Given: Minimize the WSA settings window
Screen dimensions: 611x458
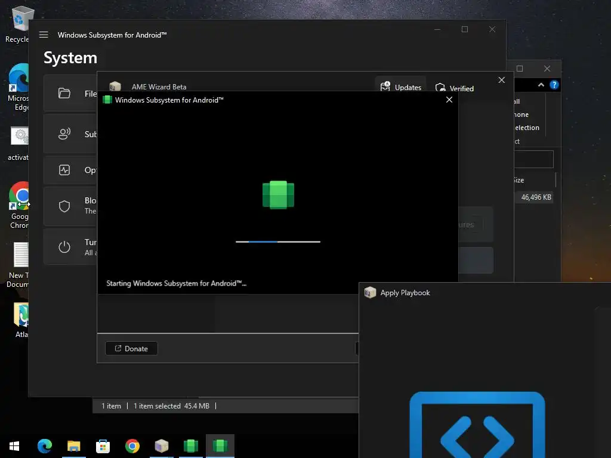Looking at the screenshot, I should coord(437,29).
